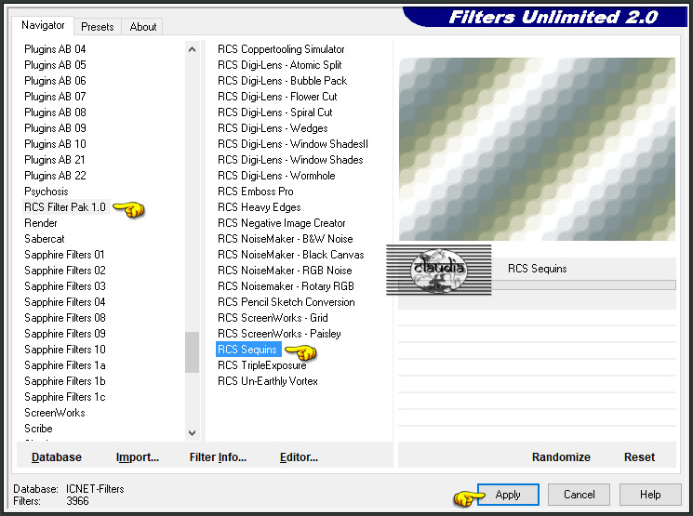
Task: Select Plugins AB 10 category
Action: (55, 144)
